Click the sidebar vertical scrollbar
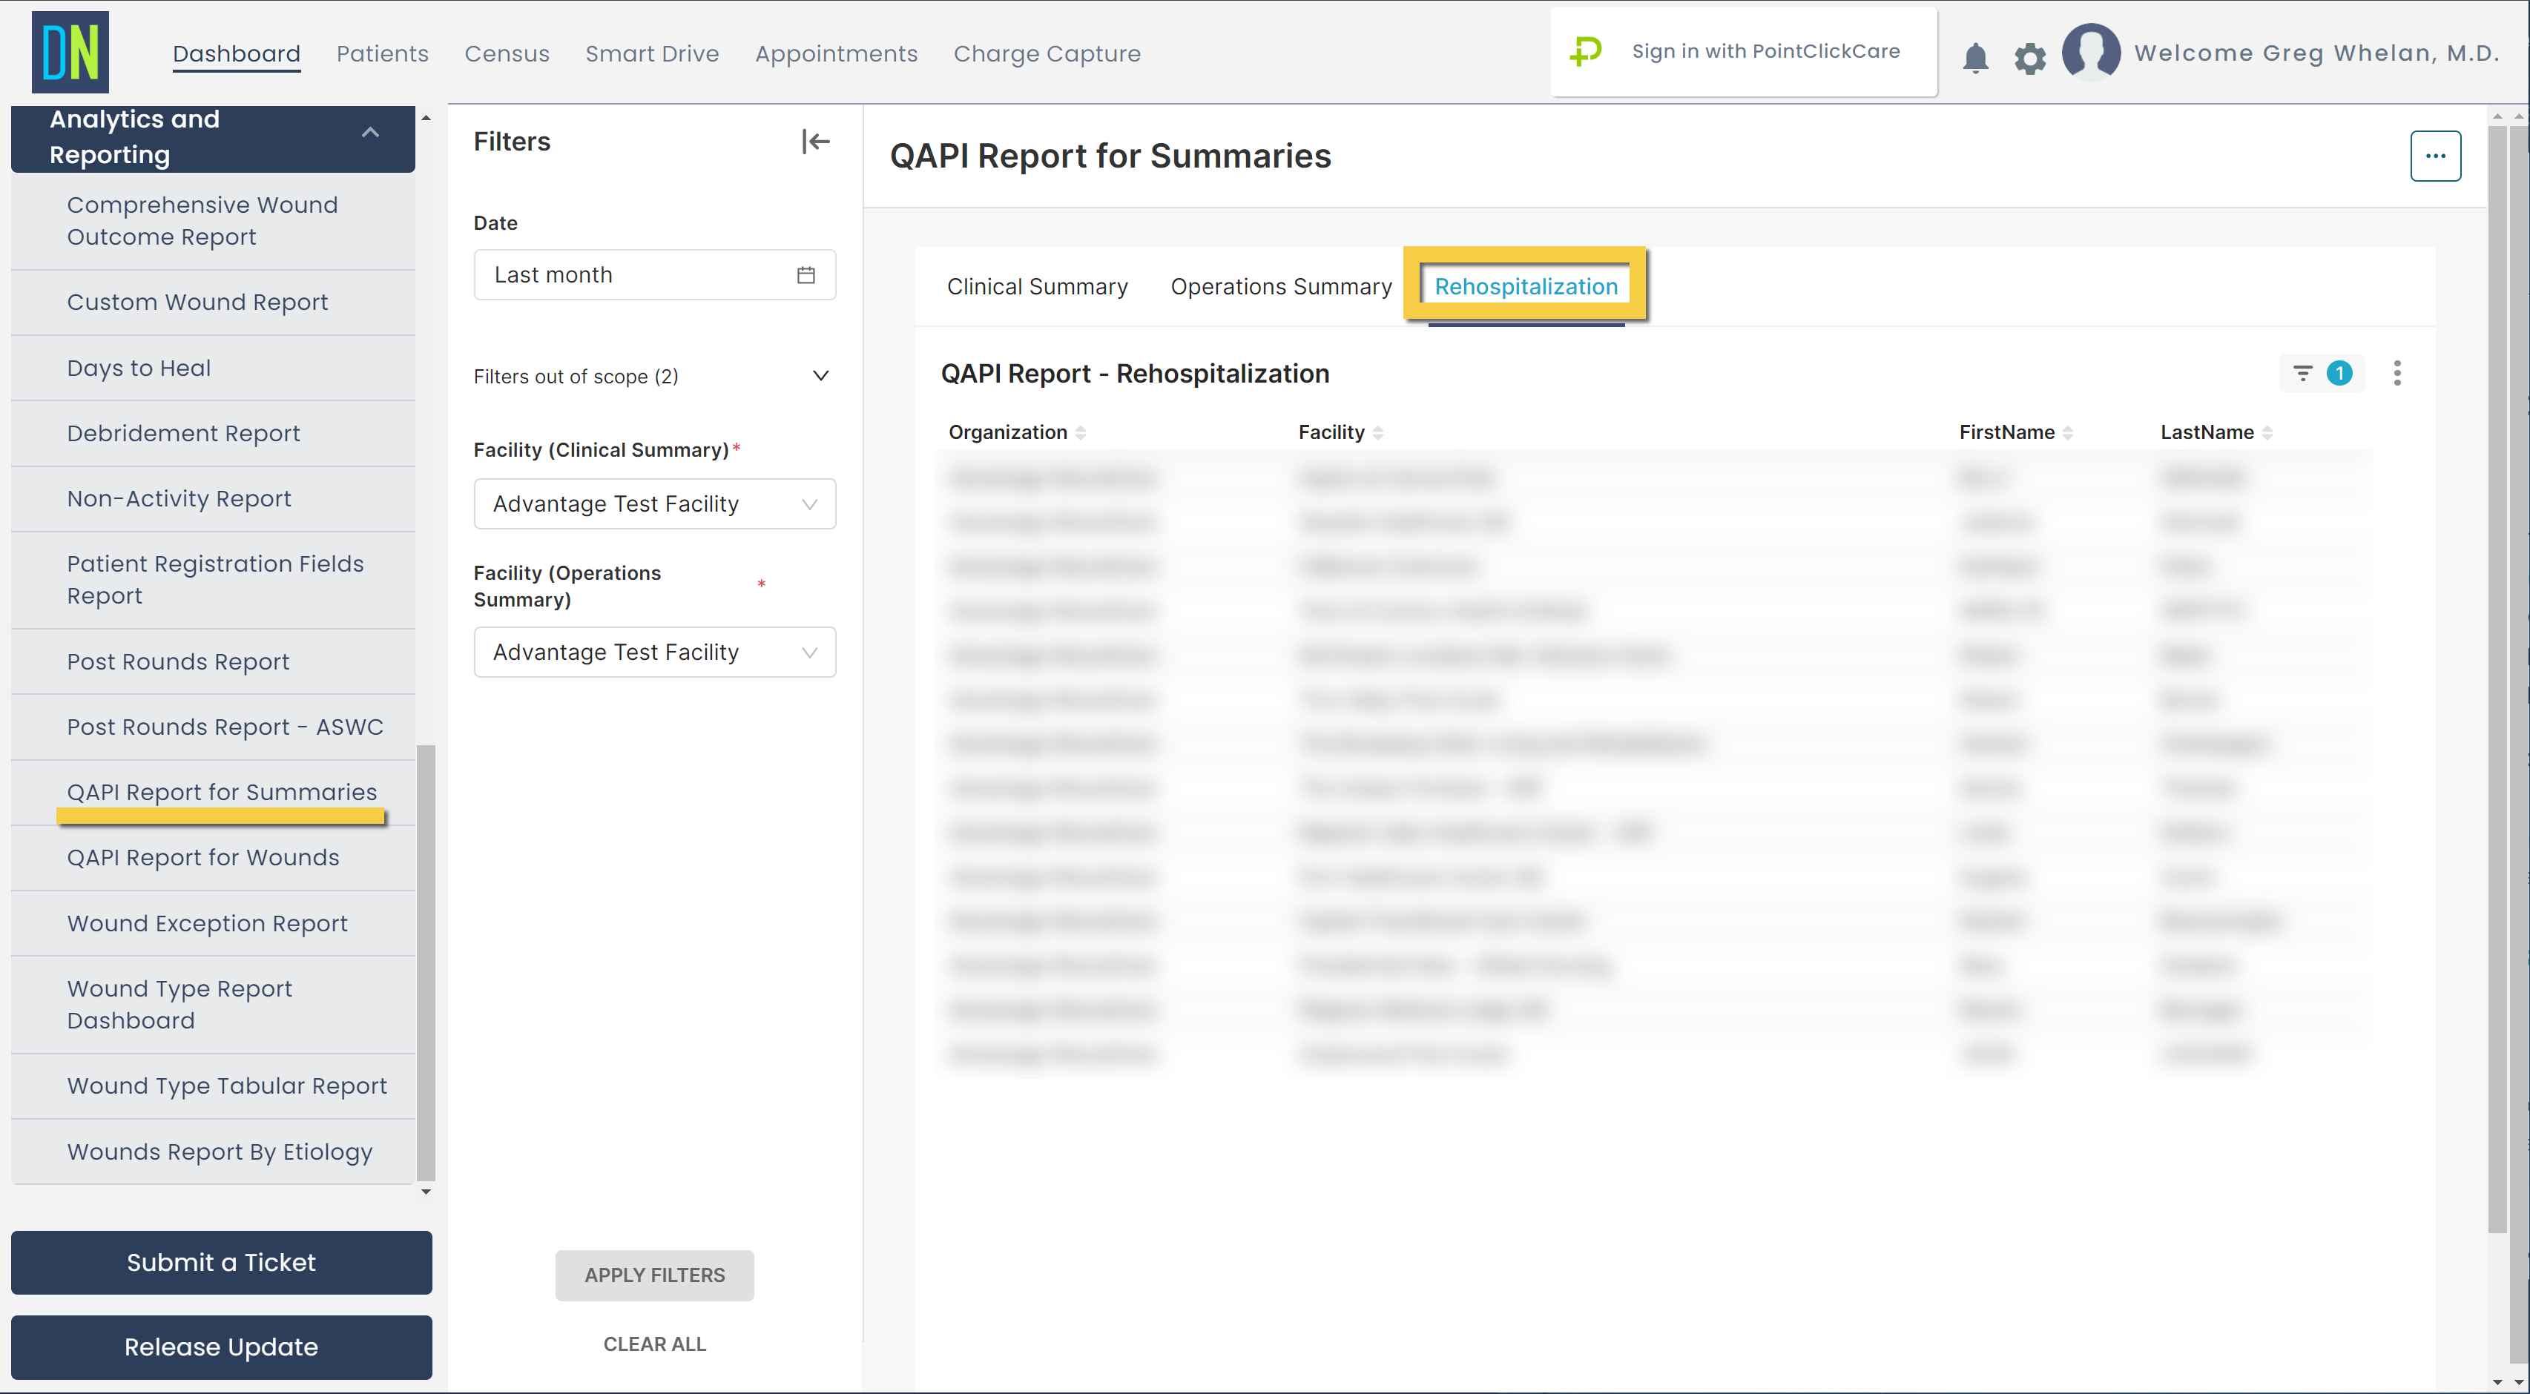This screenshot has width=2530, height=1394. [425, 962]
